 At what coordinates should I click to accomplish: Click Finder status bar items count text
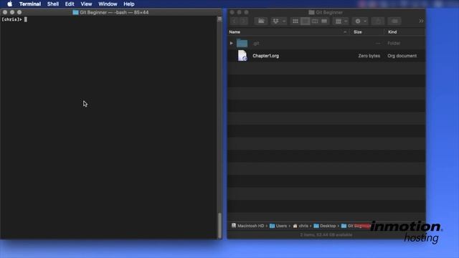pos(326,234)
